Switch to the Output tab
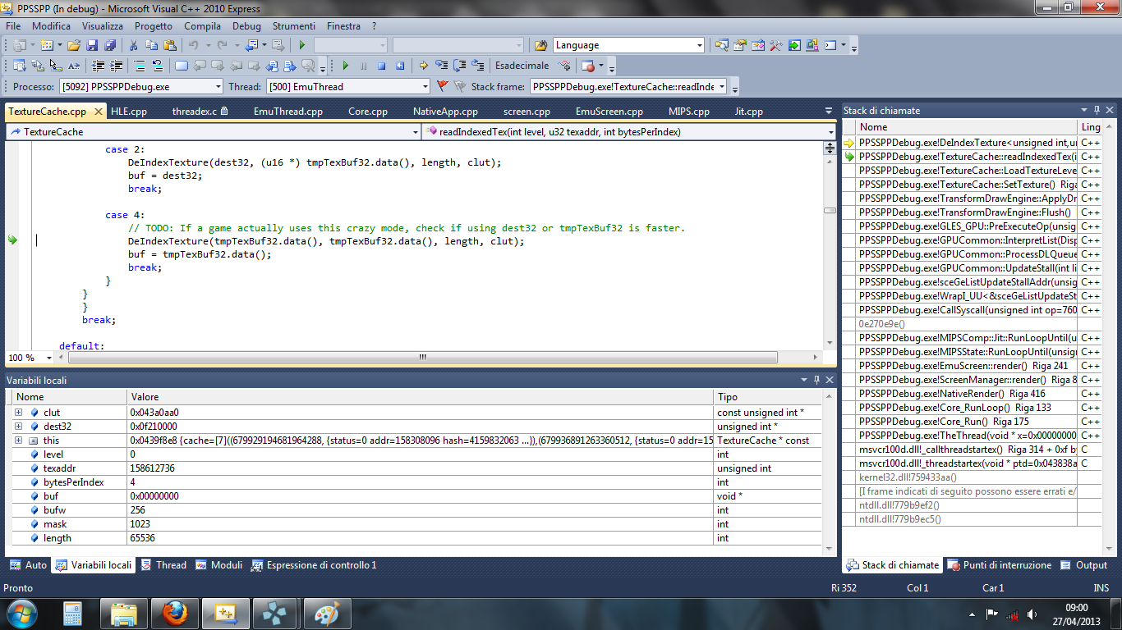 pos(1084,565)
